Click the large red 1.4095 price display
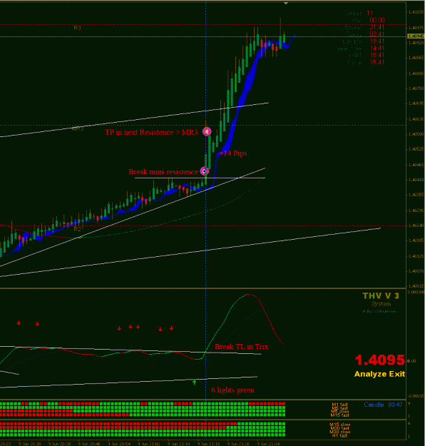Screen dimensions: 425x446 click(x=380, y=360)
